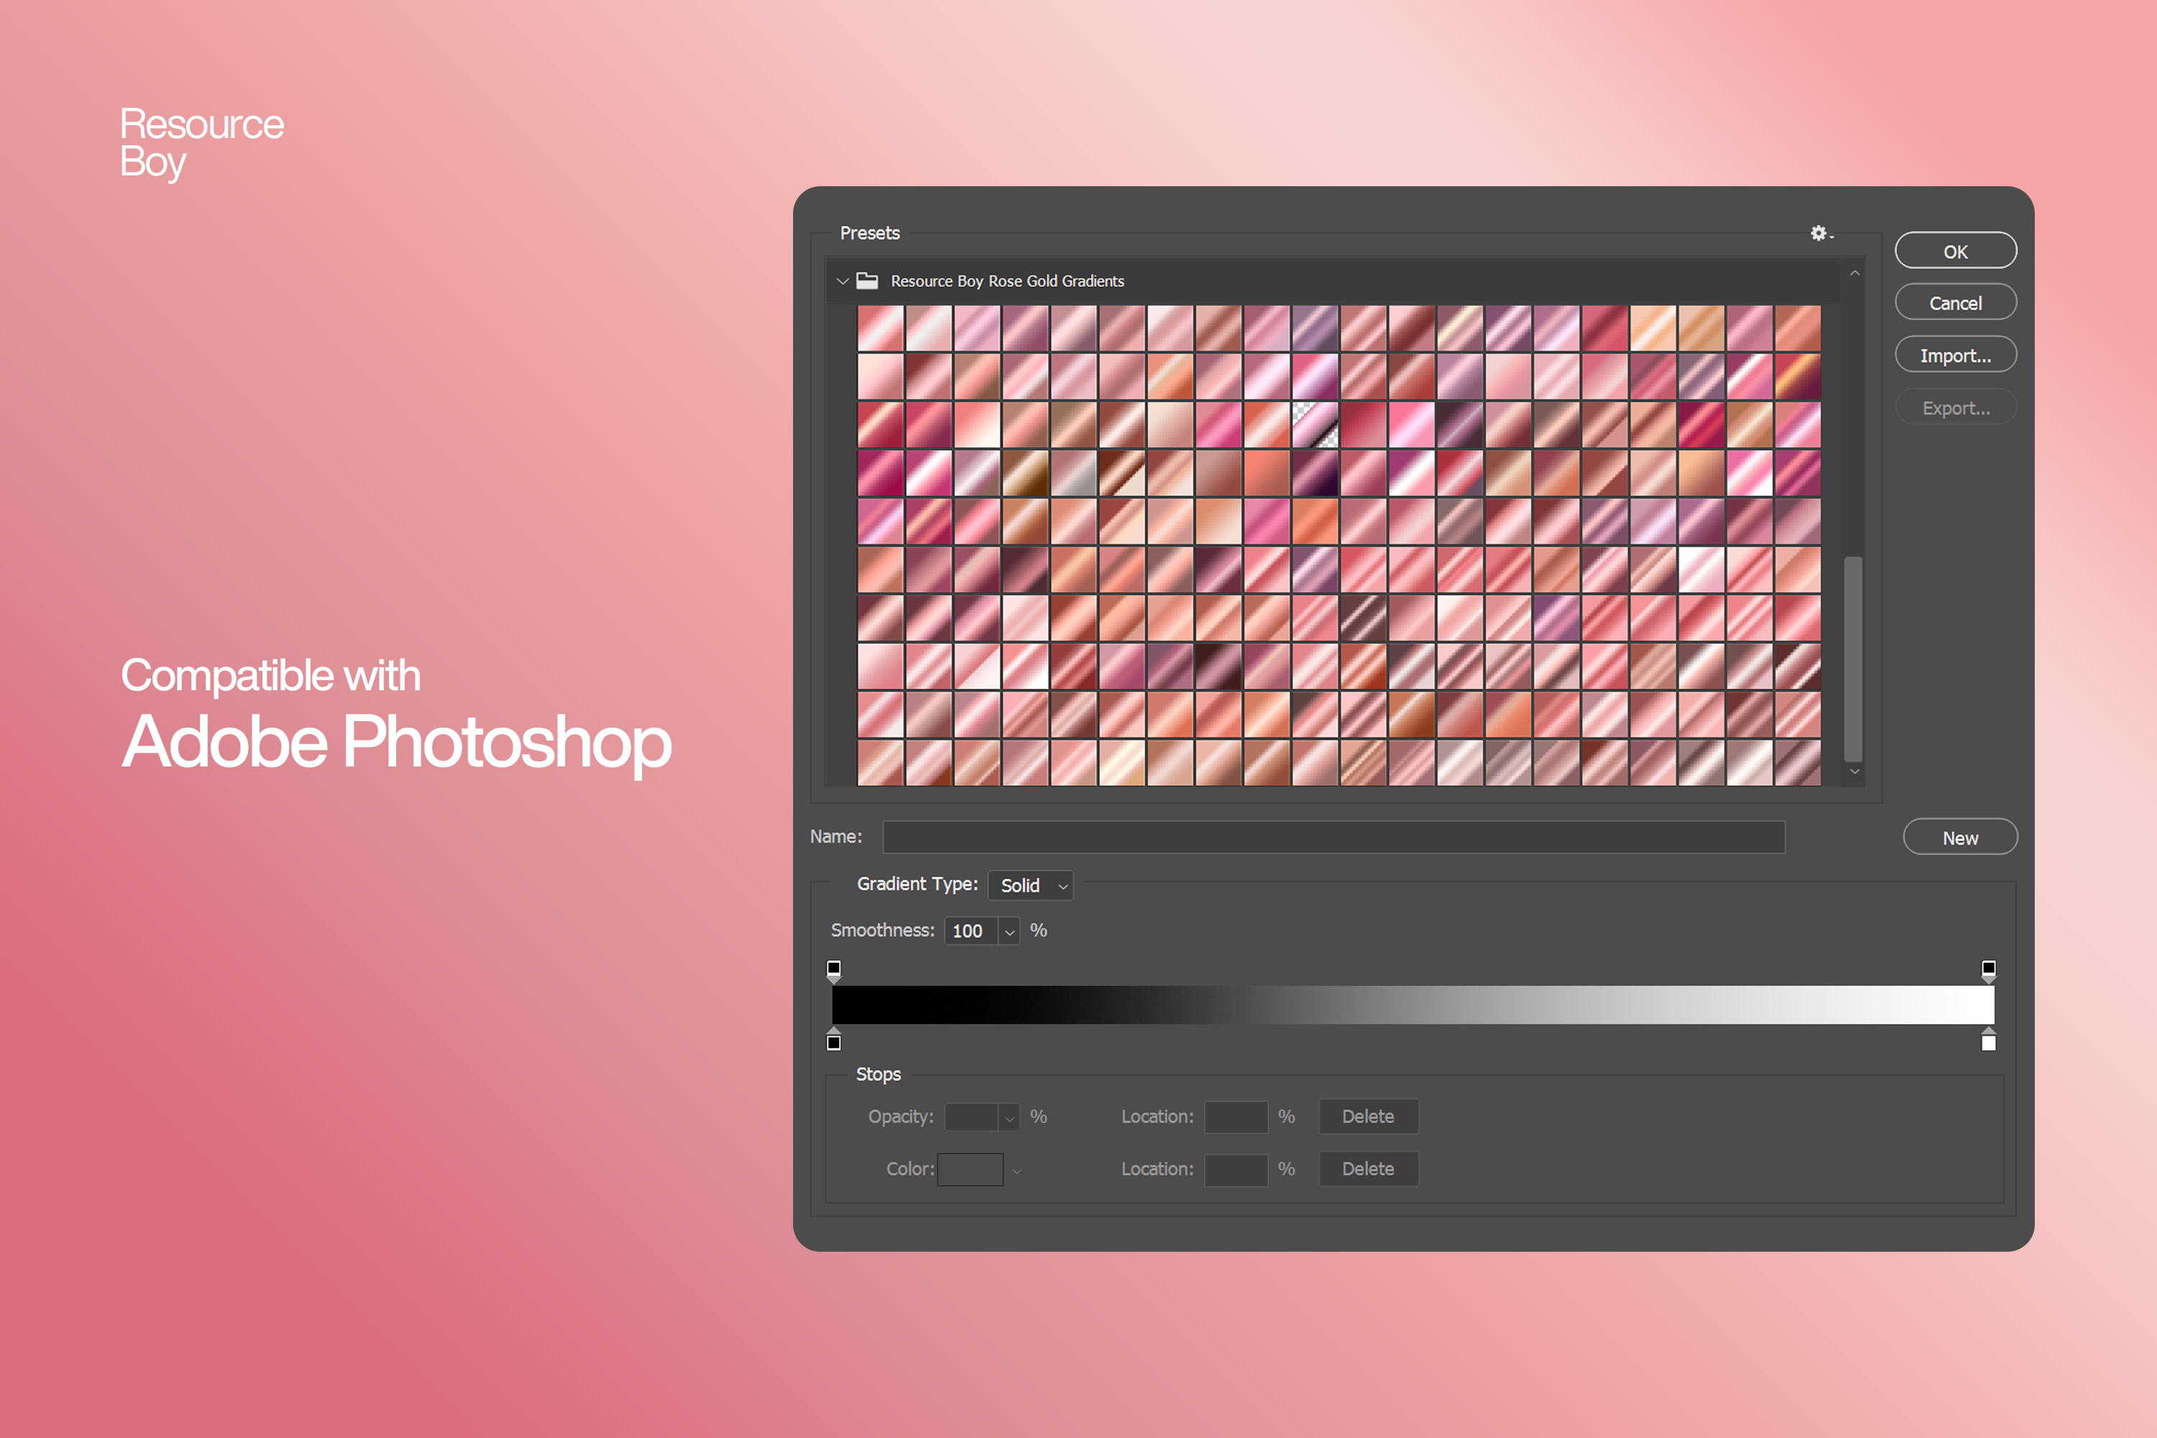Click the New gradient button
This screenshot has height=1438, width=2157.
point(1958,836)
